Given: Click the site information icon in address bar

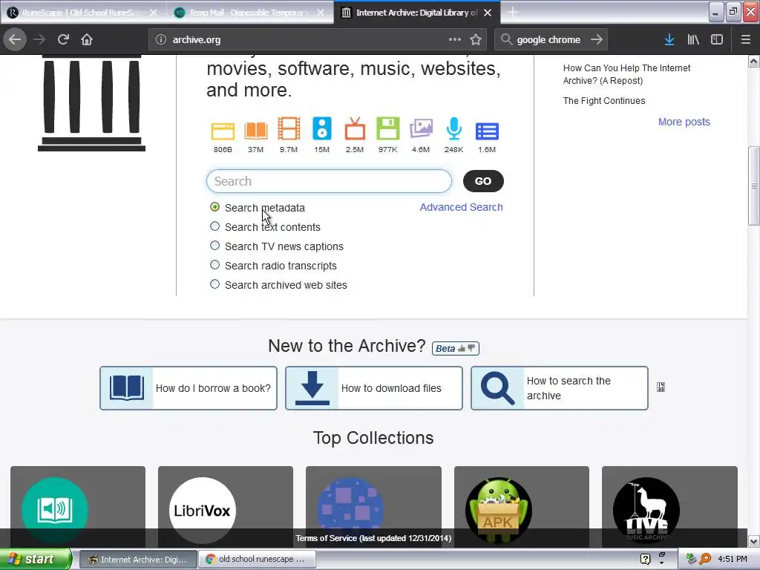Looking at the screenshot, I should point(161,40).
